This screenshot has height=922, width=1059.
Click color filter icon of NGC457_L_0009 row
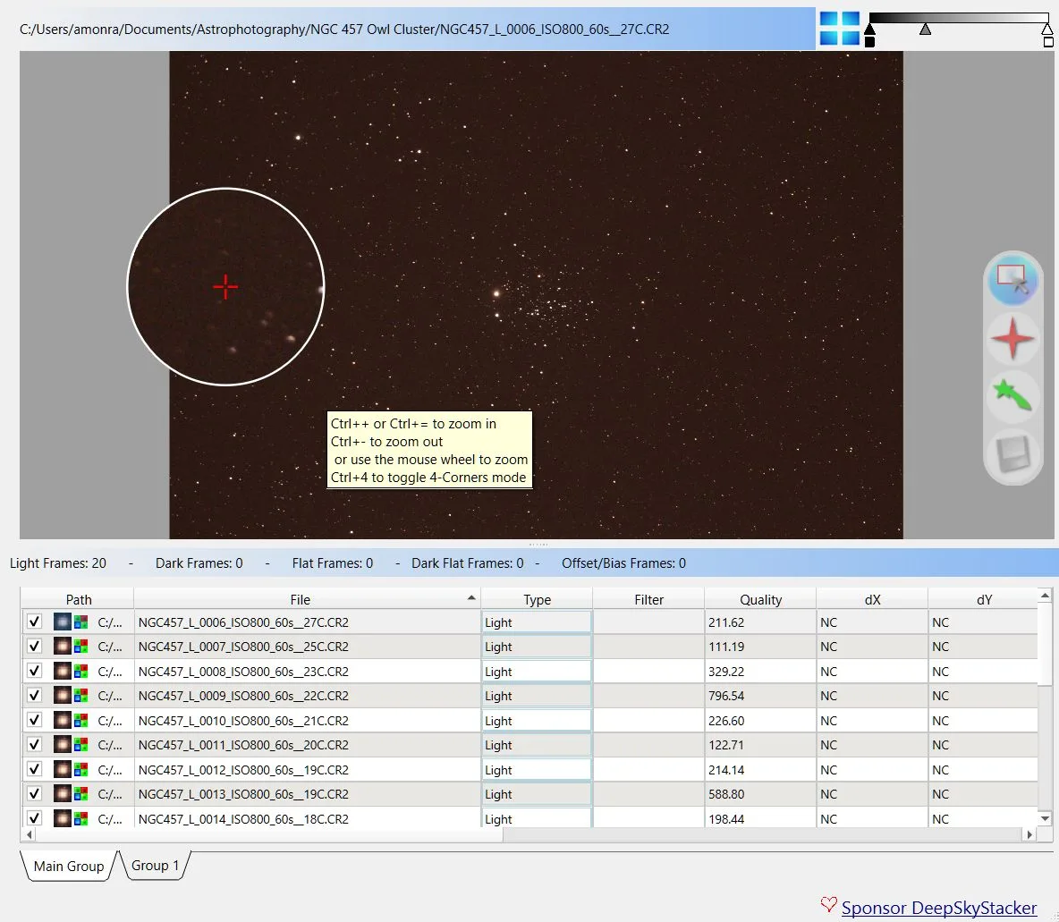tap(81, 696)
